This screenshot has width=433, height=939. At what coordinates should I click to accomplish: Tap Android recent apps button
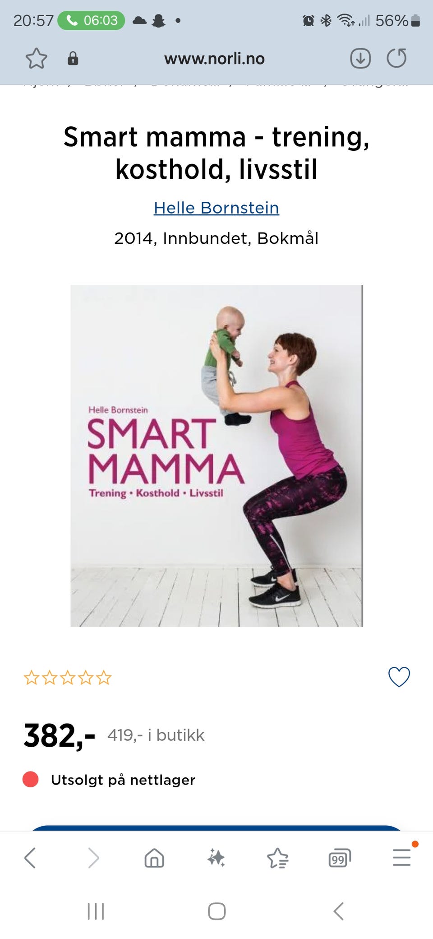coord(96,911)
